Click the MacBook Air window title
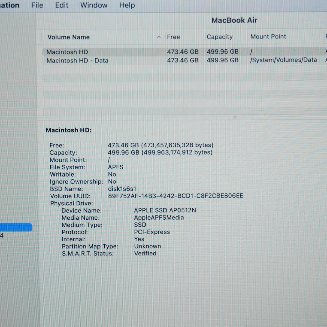The height and width of the screenshot is (327, 327). 234,20
